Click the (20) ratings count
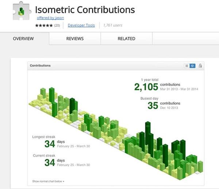This screenshot has width=219, height=189. (x=57, y=26)
